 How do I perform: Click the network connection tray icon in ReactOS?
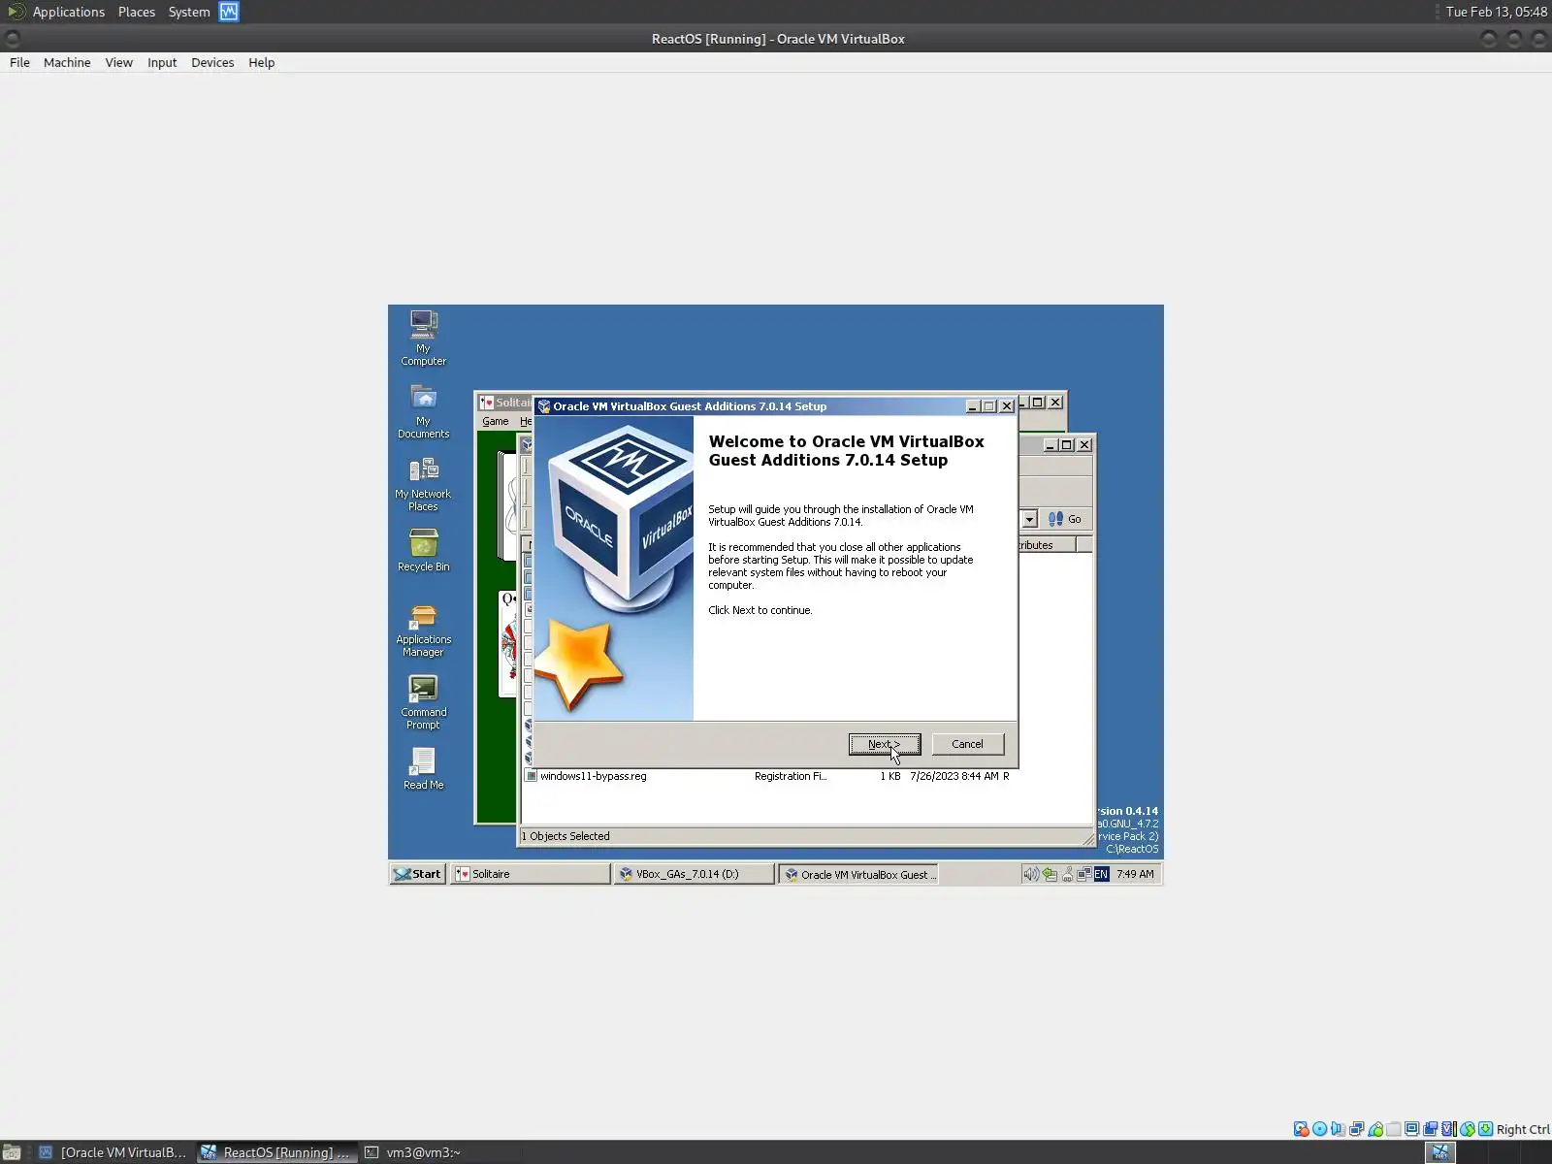(1084, 874)
